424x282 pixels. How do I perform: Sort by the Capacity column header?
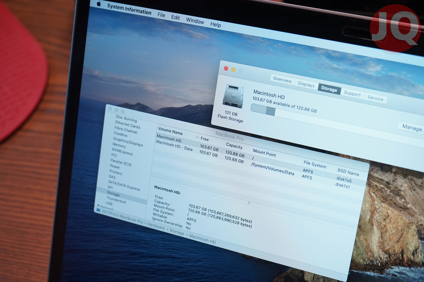[x=234, y=146]
